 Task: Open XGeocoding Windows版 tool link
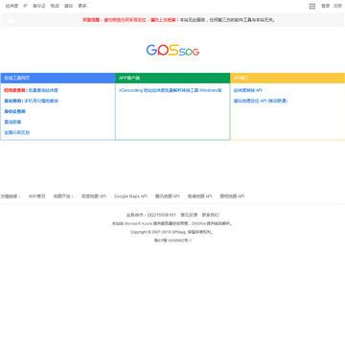pyautogui.click(x=171, y=90)
